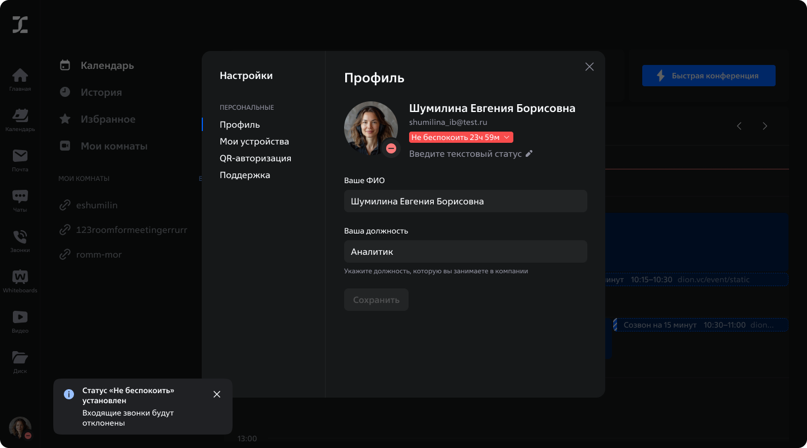
Task: Go to previous calendar period arrow
Action: click(739, 126)
